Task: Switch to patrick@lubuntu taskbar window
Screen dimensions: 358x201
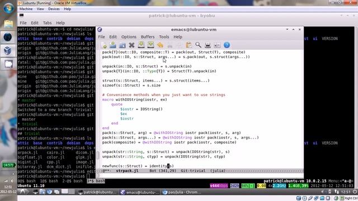Action: pyautogui.click(x=97, y=192)
